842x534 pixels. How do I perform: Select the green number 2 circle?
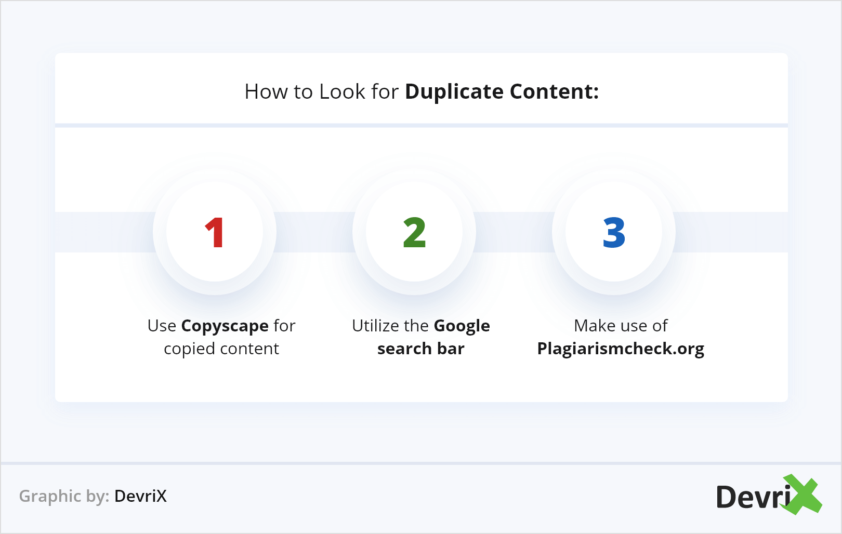click(414, 232)
